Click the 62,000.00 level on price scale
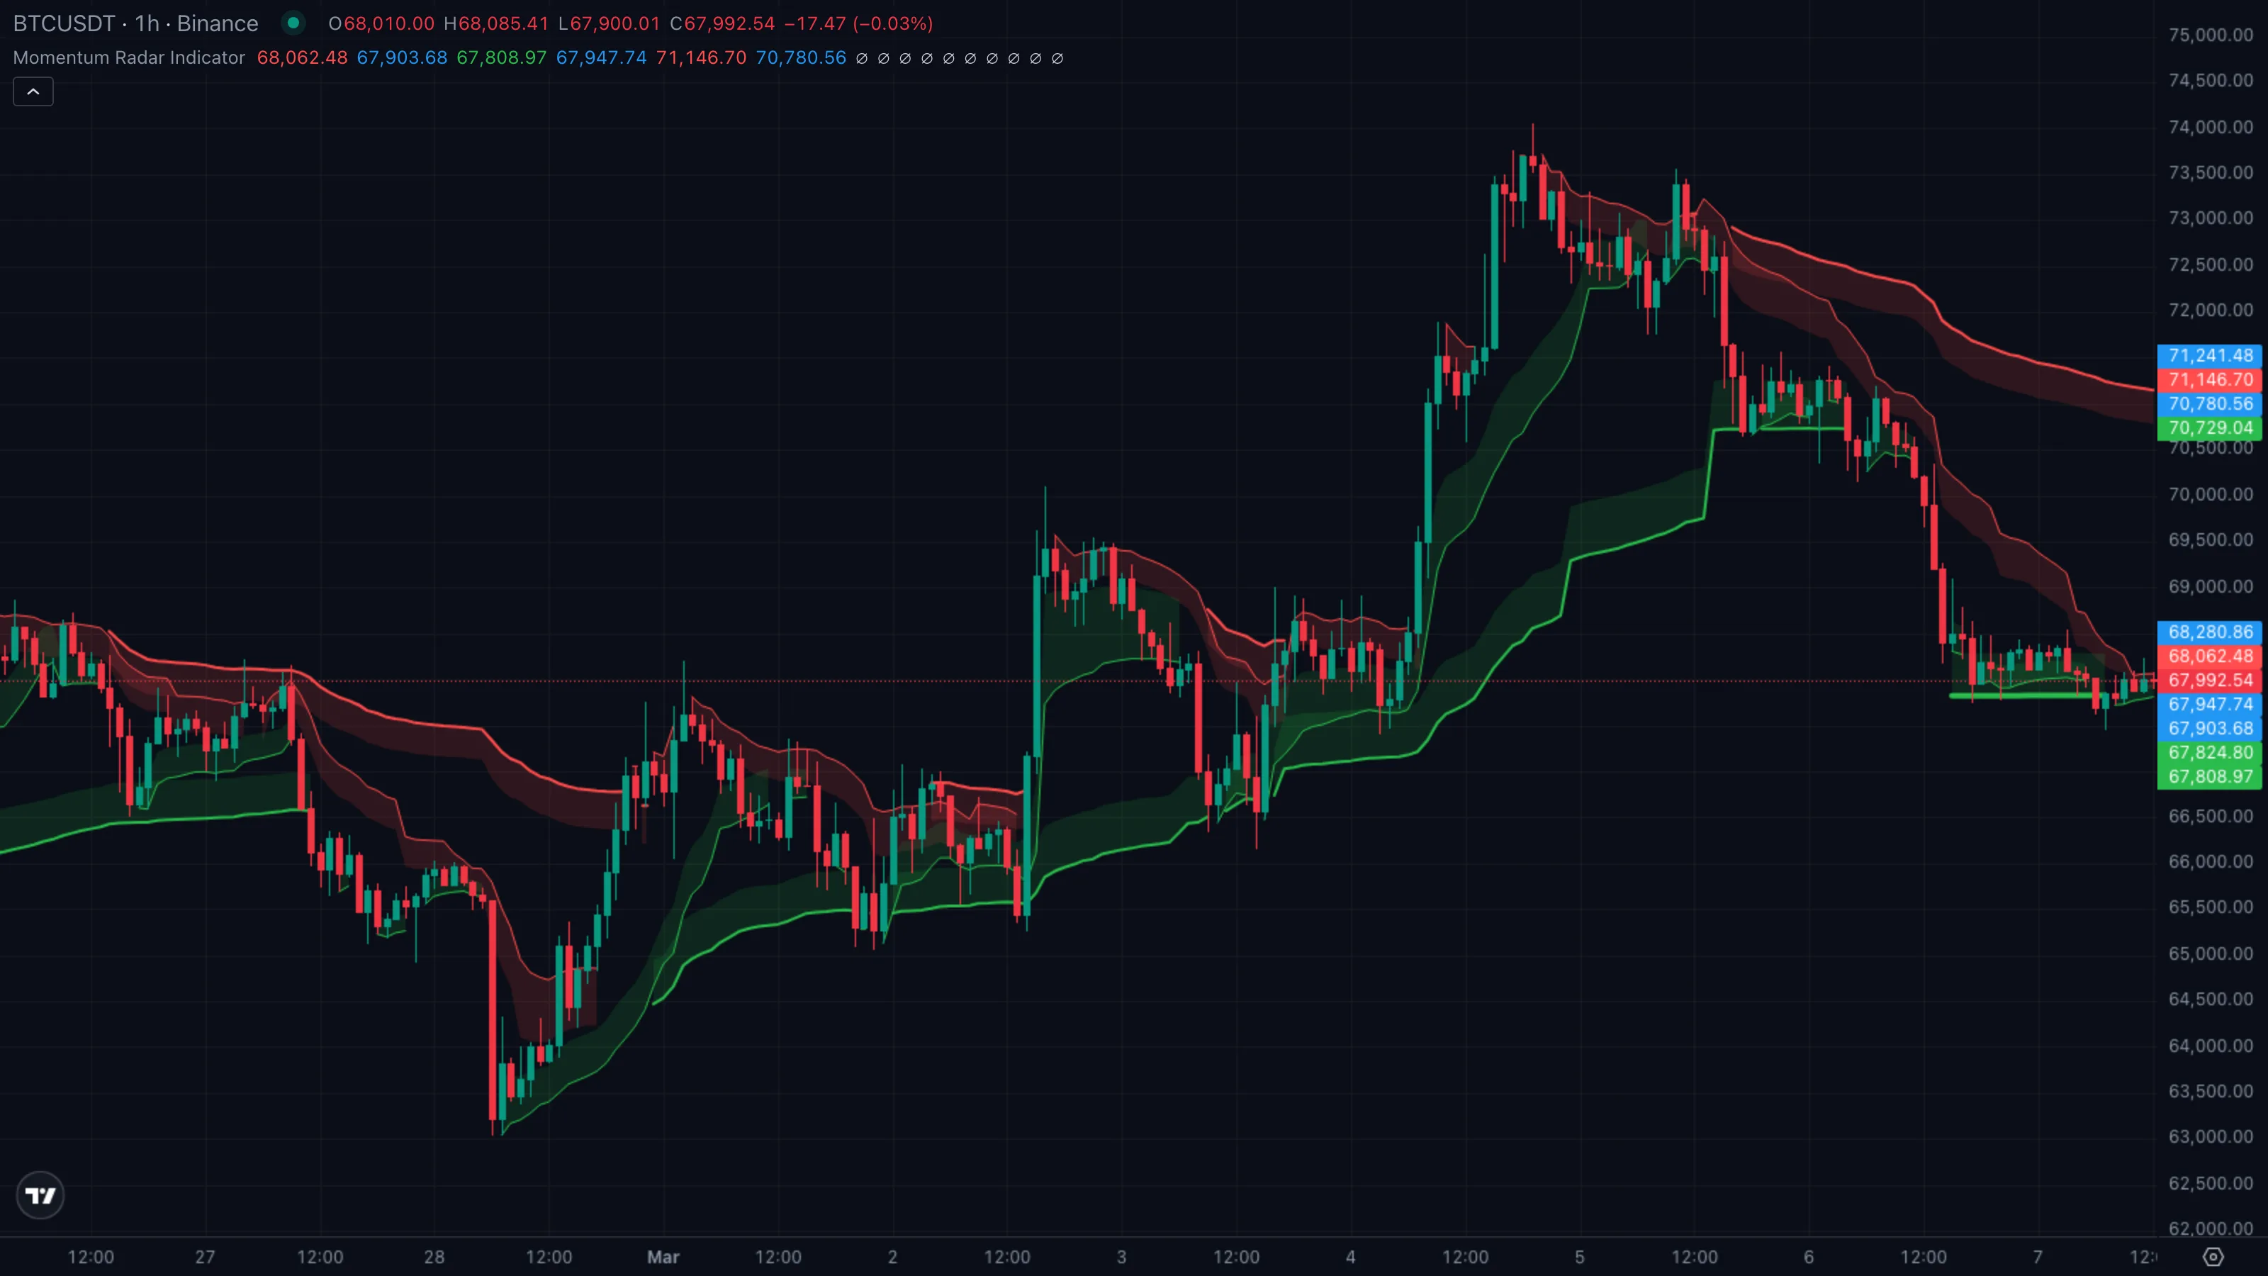Image resolution: width=2268 pixels, height=1276 pixels. click(2211, 1229)
